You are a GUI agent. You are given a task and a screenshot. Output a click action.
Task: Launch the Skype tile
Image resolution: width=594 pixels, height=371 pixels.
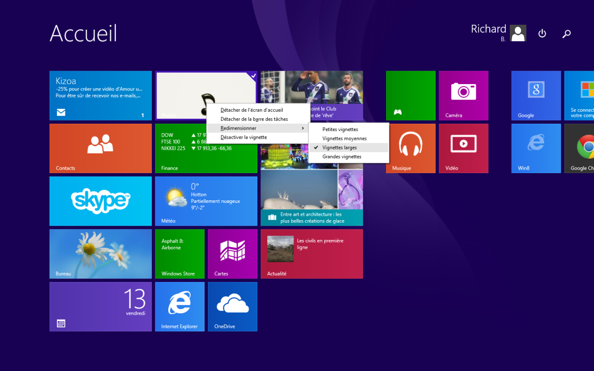pos(100,201)
